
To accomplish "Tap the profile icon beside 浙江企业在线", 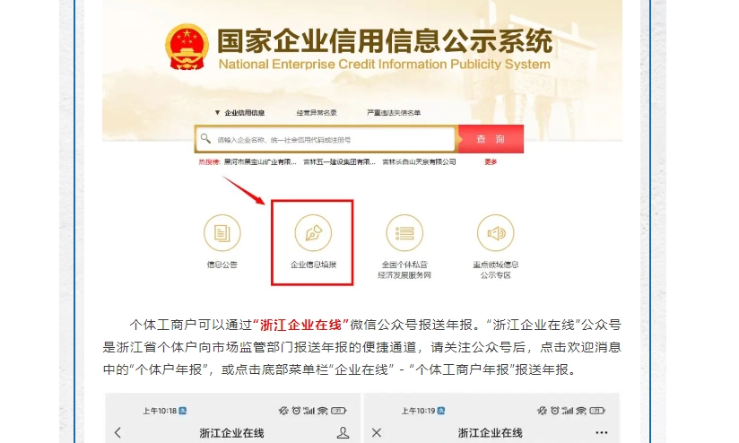I will coord(343,432).
